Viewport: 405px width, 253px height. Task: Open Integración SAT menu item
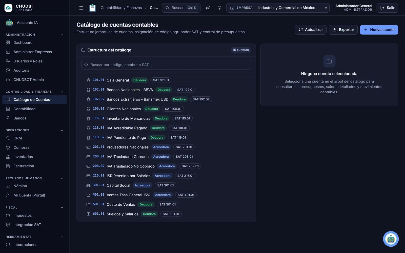point(35,225)
